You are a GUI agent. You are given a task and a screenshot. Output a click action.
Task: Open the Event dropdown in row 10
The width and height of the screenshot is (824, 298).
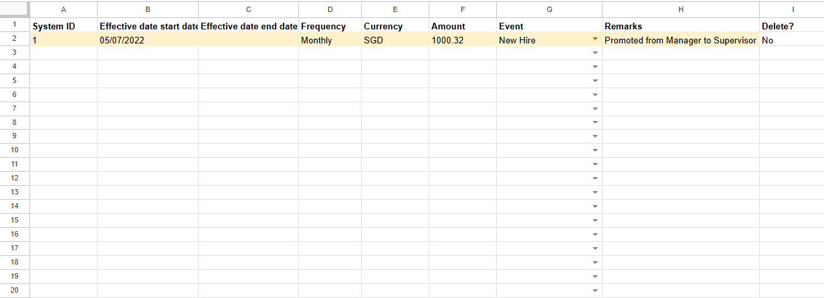(595, 150)
